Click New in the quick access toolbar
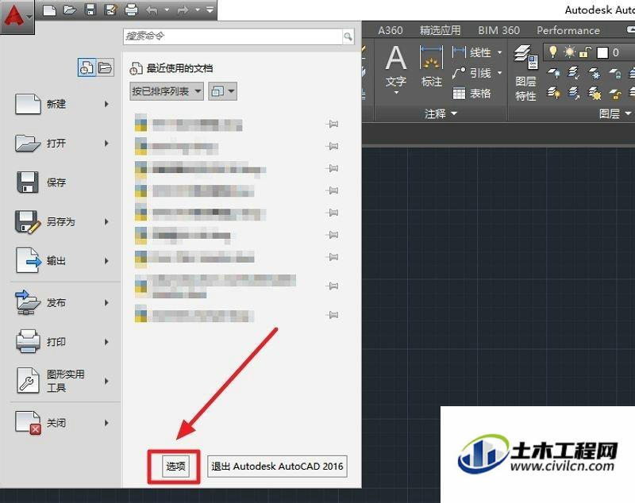 point(49,10)
